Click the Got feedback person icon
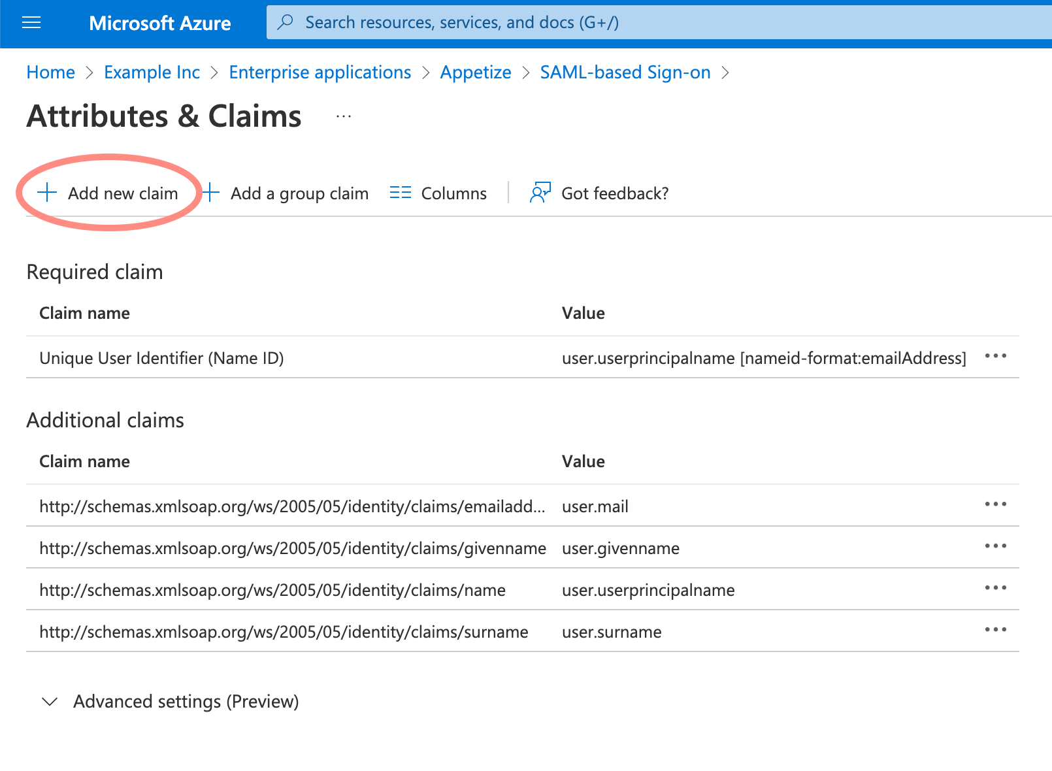The image size is (1052, 771). point(540,193)
